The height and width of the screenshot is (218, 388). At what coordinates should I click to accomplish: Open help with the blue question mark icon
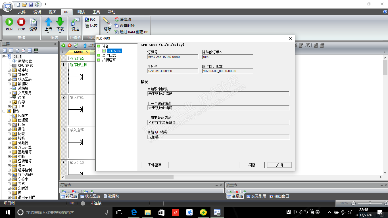pyautogui.click(x=385, y=12)
